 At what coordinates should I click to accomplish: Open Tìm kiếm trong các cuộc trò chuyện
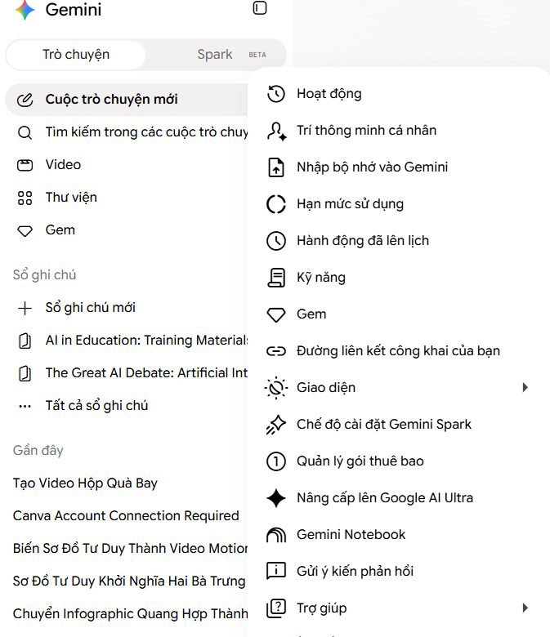[127, 132]
